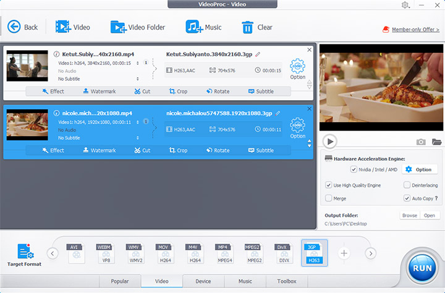Open the output folder

click(x=430, y=216)
